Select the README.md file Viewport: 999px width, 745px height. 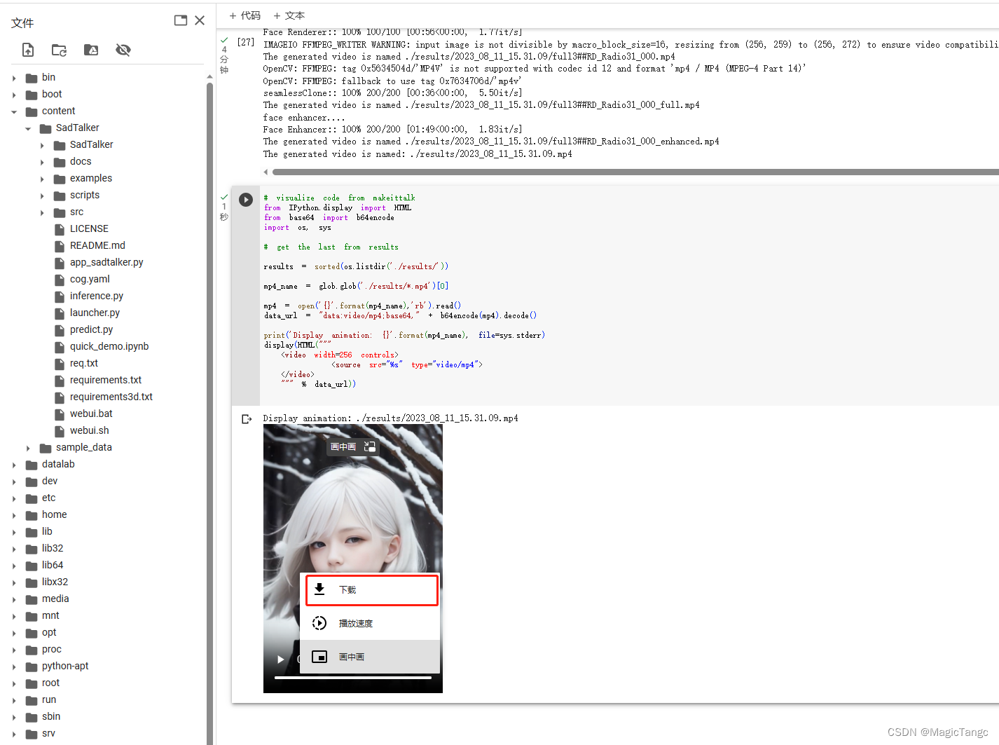(97, 245)
